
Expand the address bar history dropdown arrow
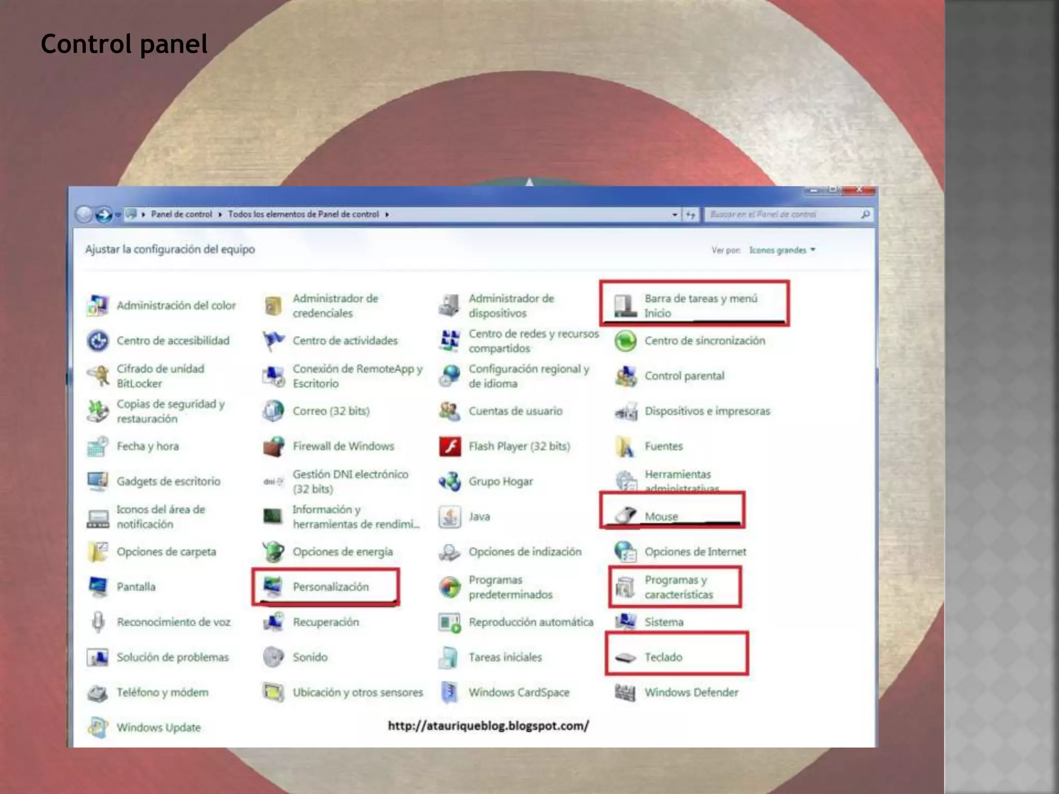coord(674,215)
